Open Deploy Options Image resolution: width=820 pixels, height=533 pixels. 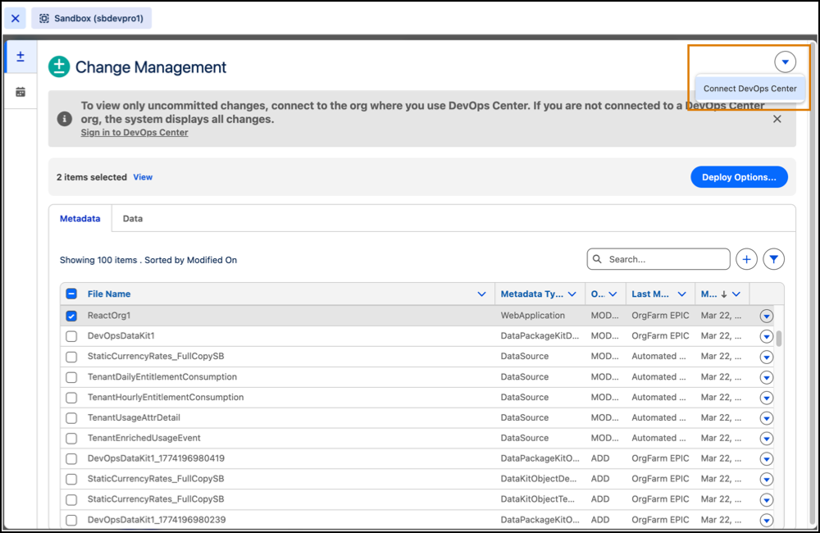(739, 177)
